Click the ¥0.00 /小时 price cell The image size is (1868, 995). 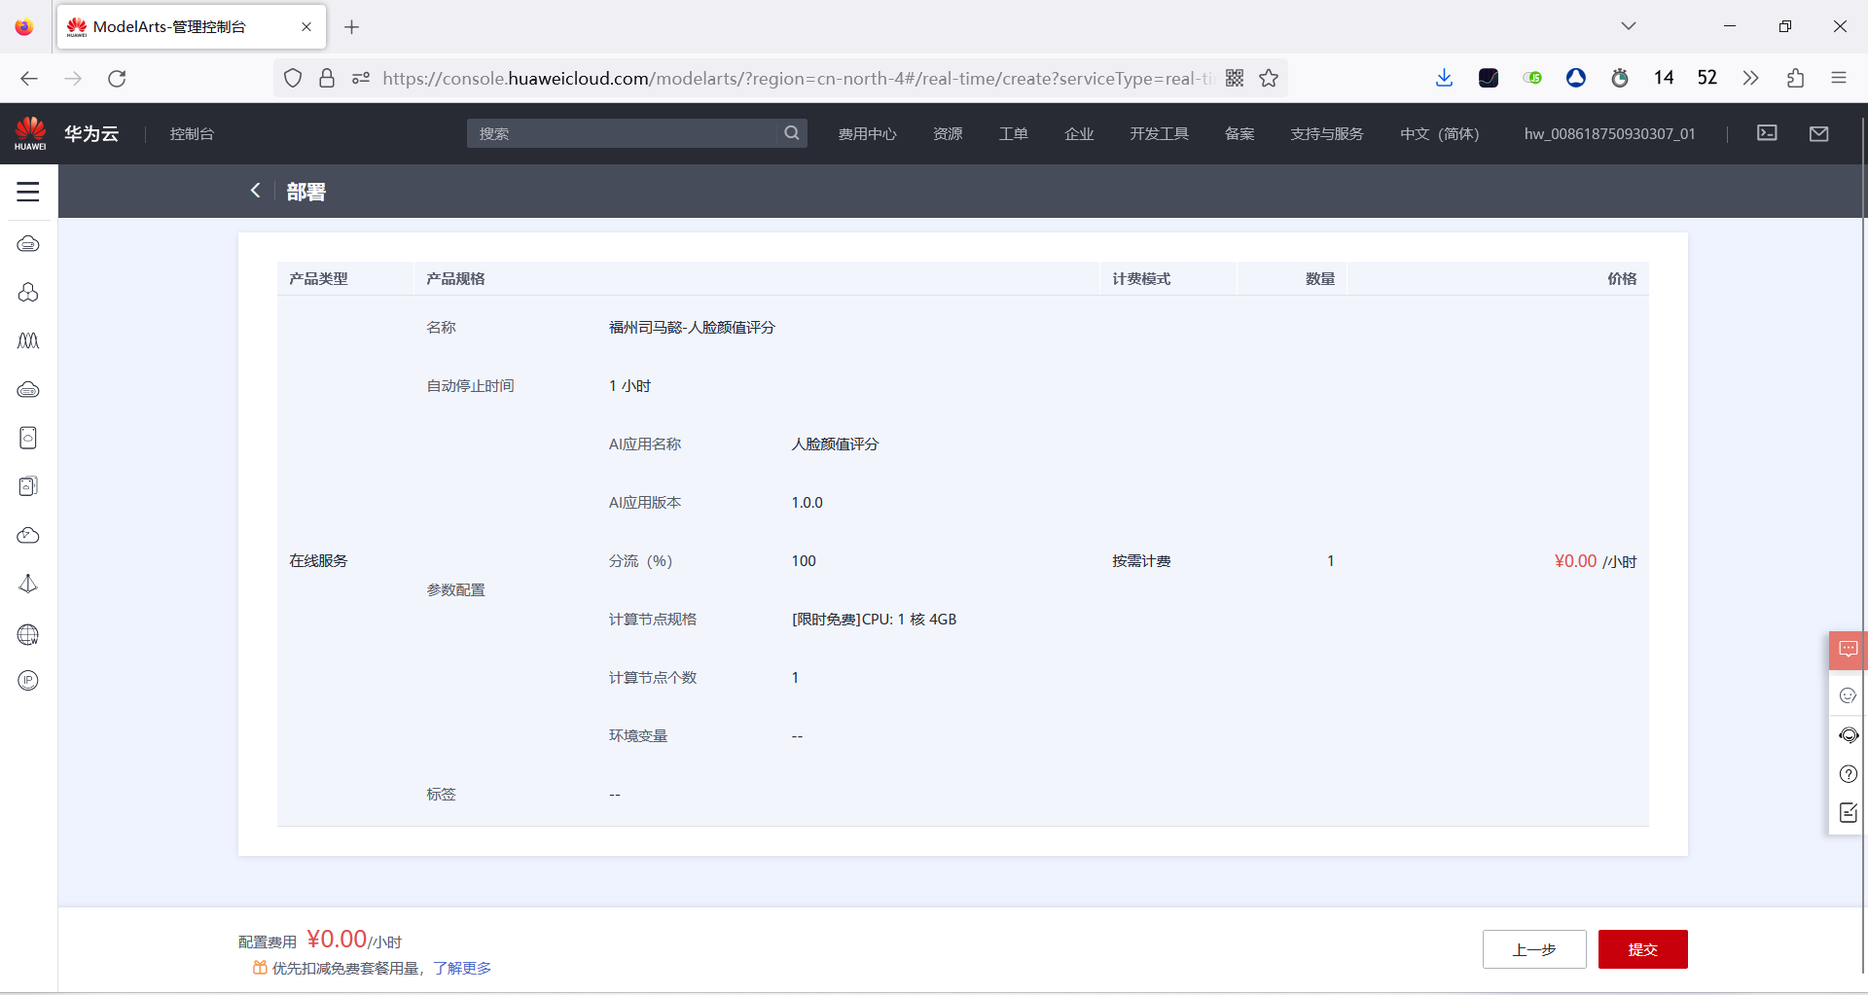pyautogui.click(x=1596, y=561)
